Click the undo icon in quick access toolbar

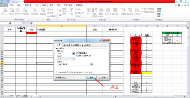coord(8,2)
